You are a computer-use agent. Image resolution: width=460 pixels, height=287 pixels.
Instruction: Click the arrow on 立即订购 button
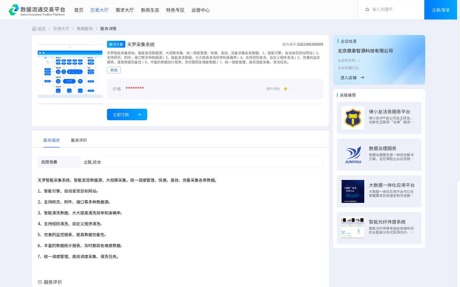tap(139, 115)
